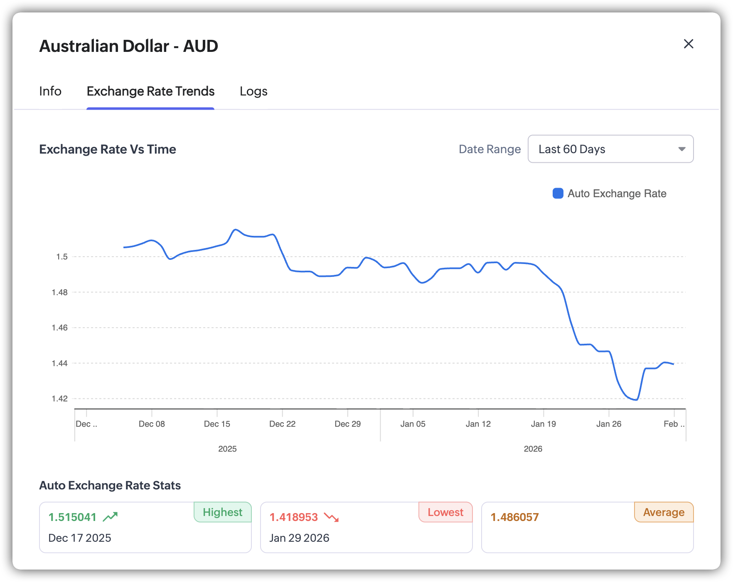Click the highest rate value 1.515041
The image size is (733, 582).
tap(72, 517)
